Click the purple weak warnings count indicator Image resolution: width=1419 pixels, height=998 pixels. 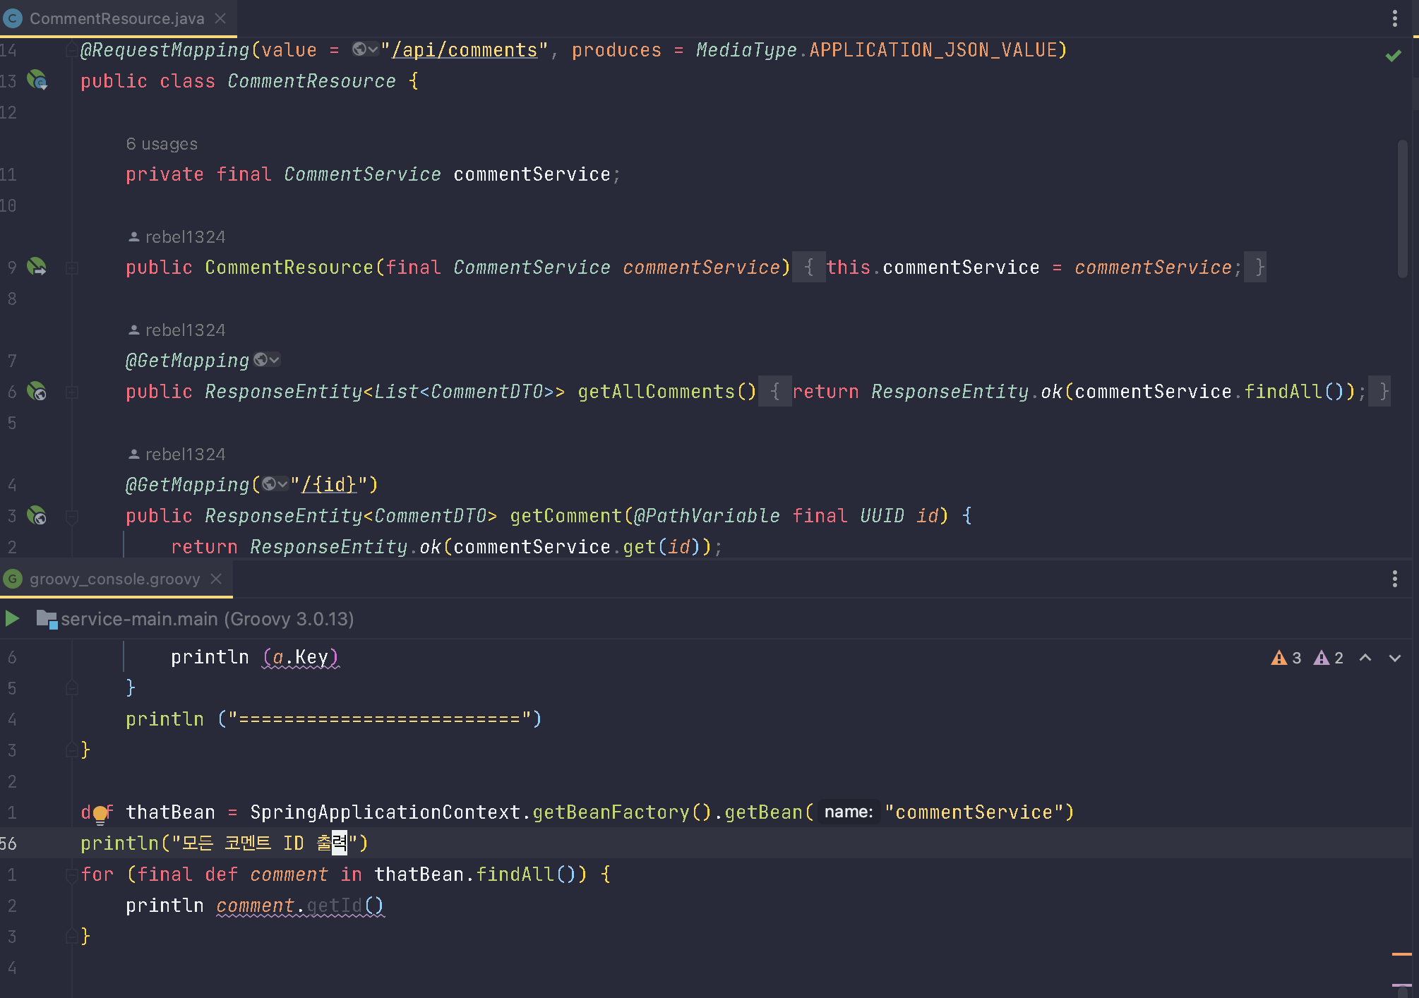pos(1328,658)
